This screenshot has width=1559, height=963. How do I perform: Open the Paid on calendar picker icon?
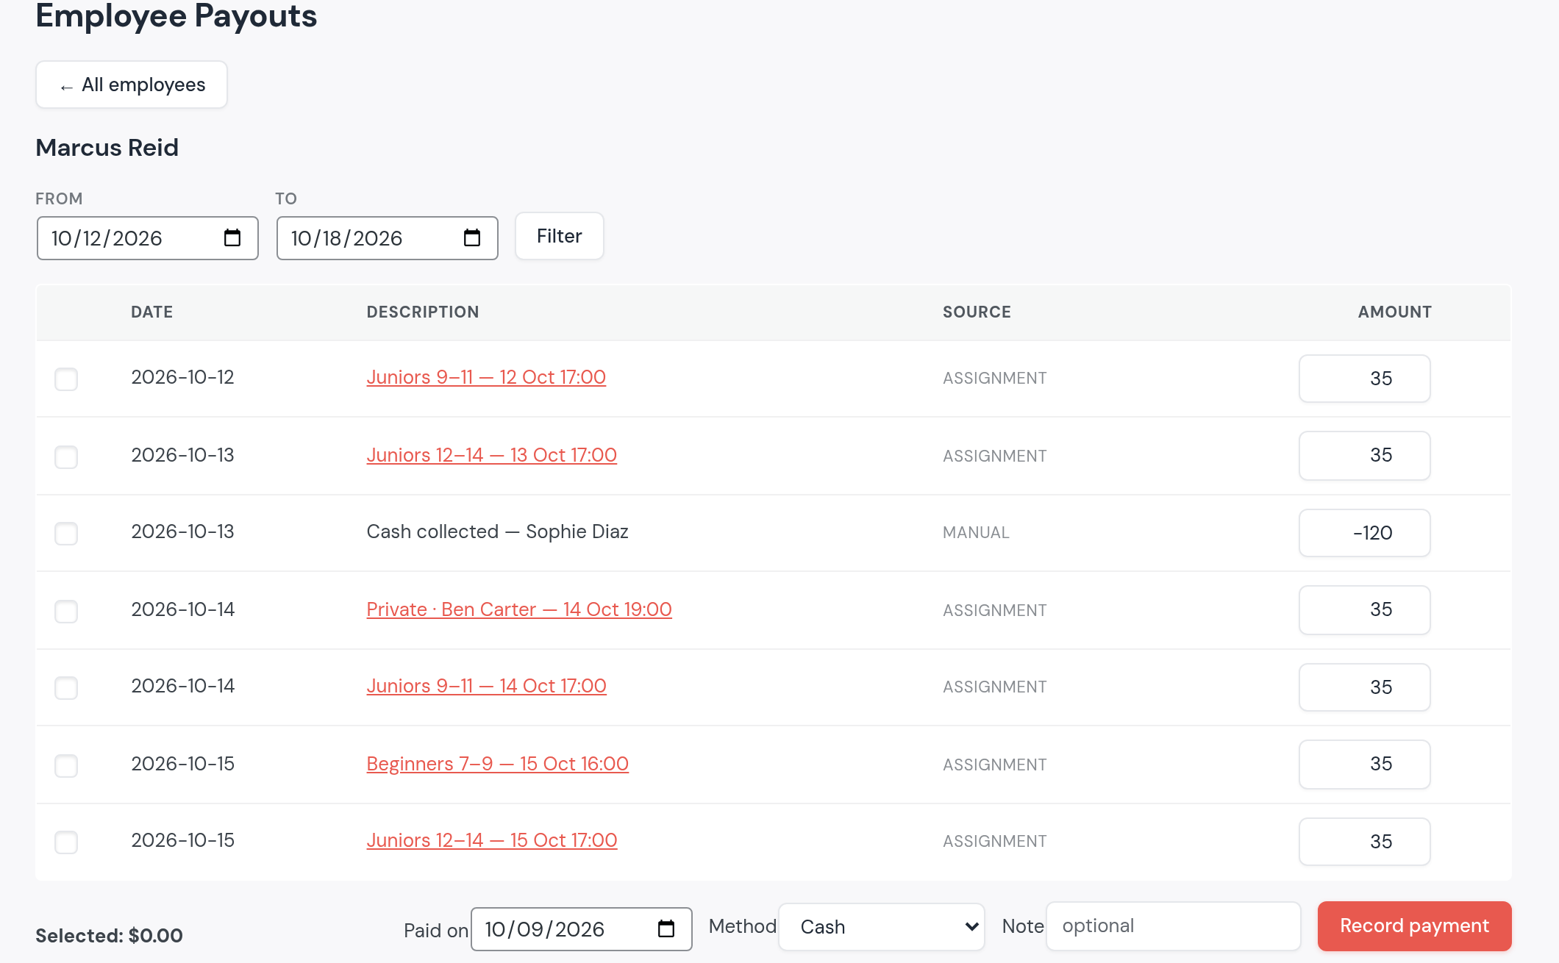(x=666, y=928)
